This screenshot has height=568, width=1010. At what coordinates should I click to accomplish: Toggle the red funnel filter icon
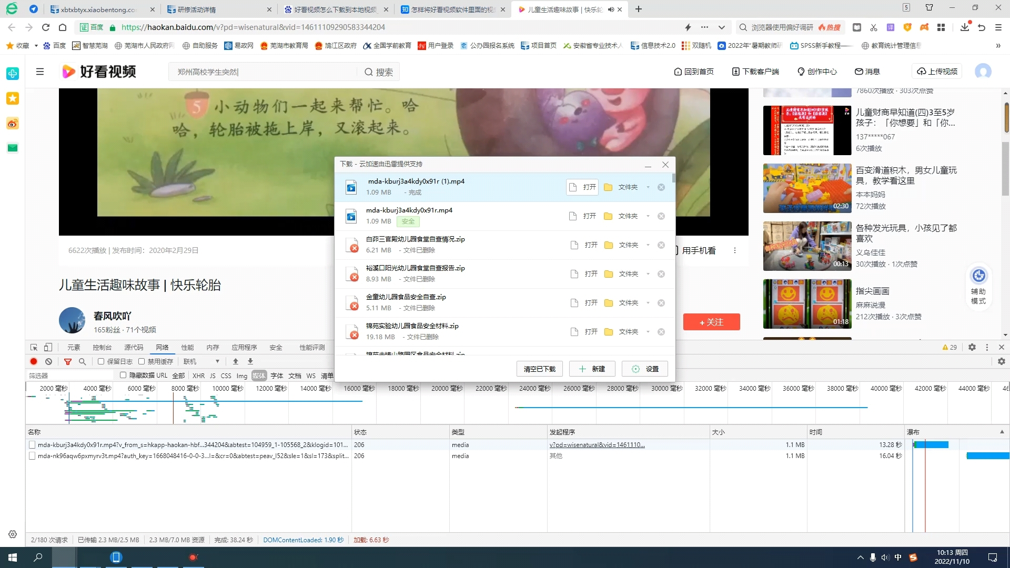tap(67, 361)
